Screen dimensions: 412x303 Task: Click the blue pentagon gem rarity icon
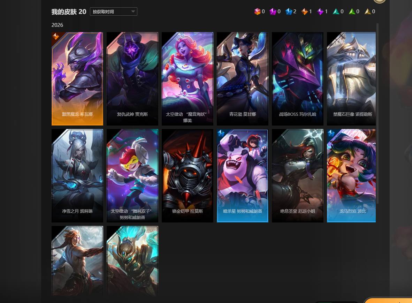point(289,12)
